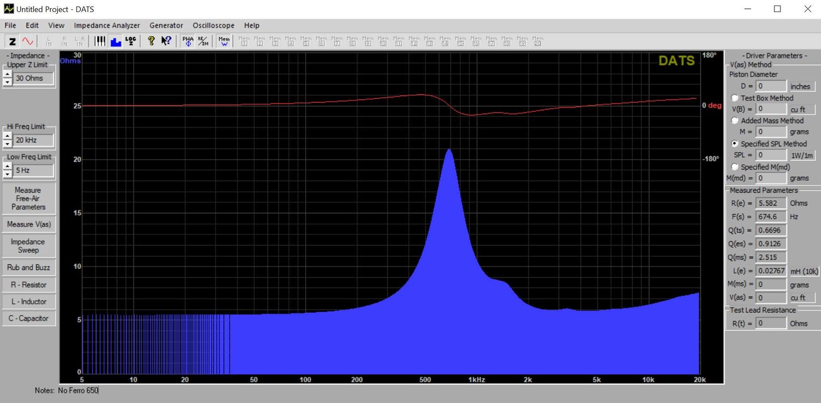Select the Added Mass Method radio button
The width and height of the screenshot is (821, 403).
(735, 120)
